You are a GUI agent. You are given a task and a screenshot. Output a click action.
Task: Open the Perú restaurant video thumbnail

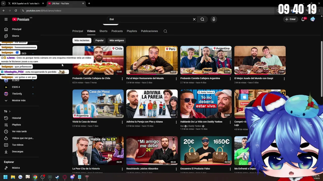coord(152,60)
